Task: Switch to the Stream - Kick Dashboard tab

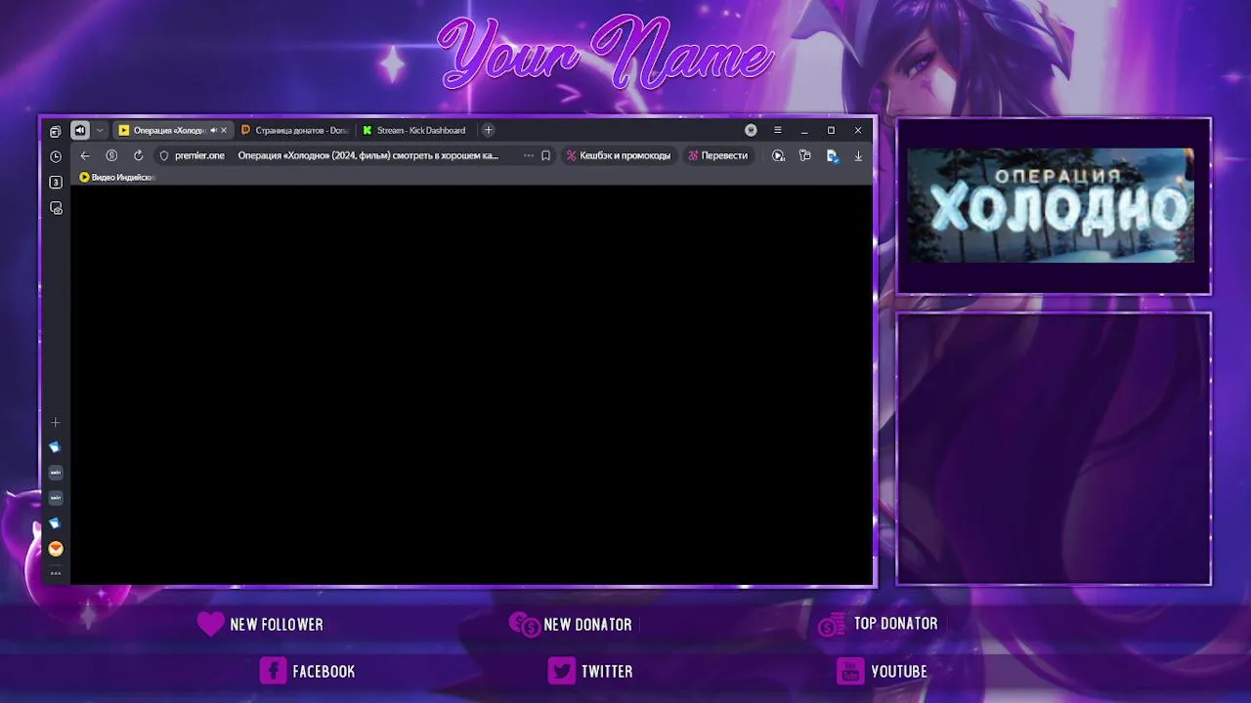Action: tap(415, 130)
